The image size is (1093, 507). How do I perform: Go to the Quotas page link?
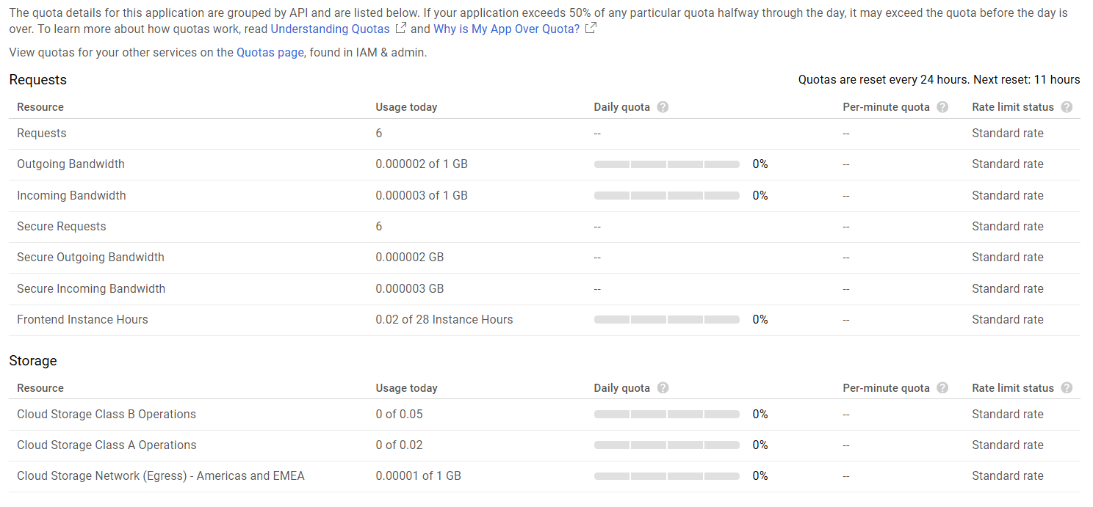coord(270,53)
